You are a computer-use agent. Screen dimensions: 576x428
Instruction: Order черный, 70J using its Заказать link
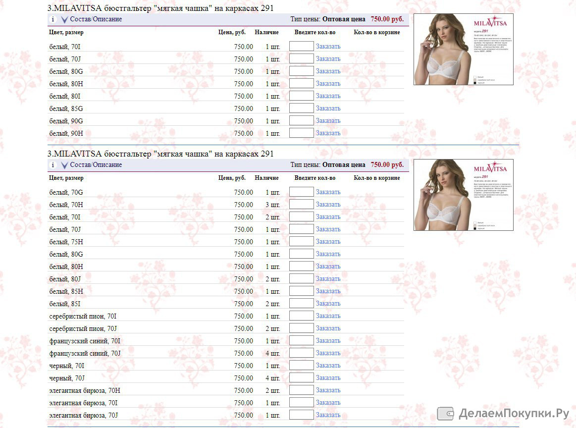(x=328, y=378)
